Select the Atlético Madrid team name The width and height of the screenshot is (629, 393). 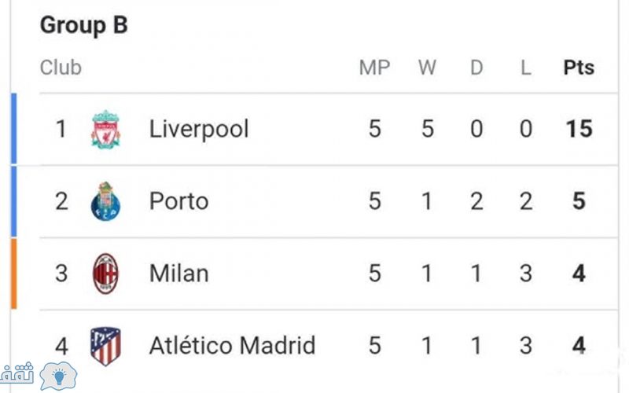[x=232, y=345]
